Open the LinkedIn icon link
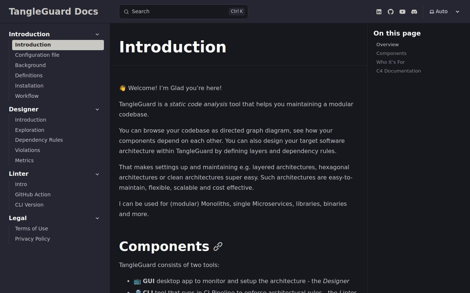The height and width of the screenshot is (293, 470). (379, 12)
